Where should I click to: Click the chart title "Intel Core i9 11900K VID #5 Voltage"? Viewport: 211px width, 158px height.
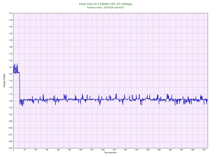tap(105, 4)
